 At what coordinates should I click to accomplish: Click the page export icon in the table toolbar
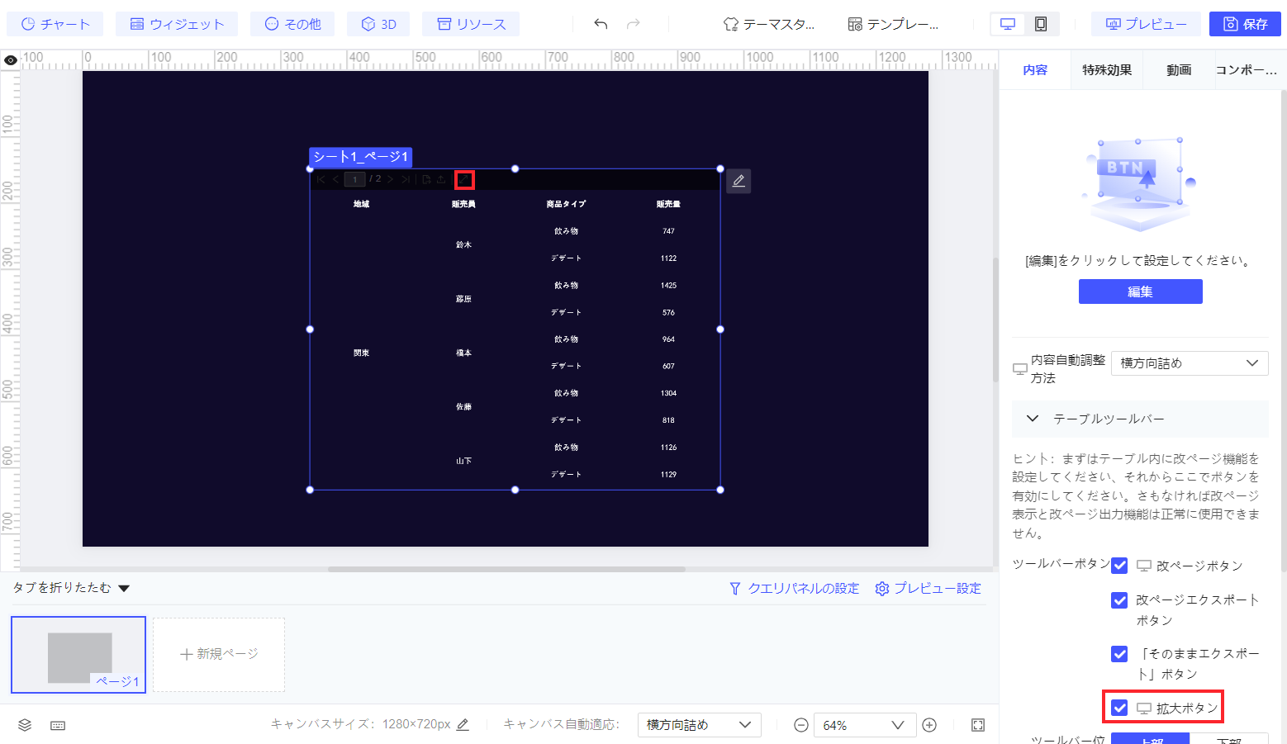[426, 179]
